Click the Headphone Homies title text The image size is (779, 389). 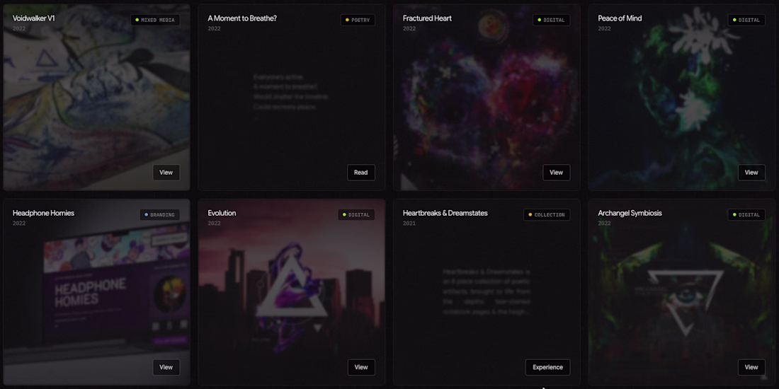(43, 213)
